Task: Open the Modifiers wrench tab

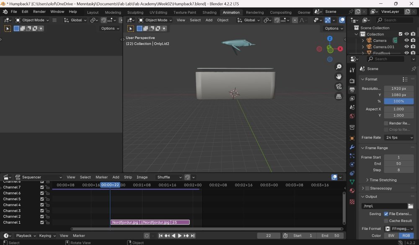Action: click(x=352, y=147)
